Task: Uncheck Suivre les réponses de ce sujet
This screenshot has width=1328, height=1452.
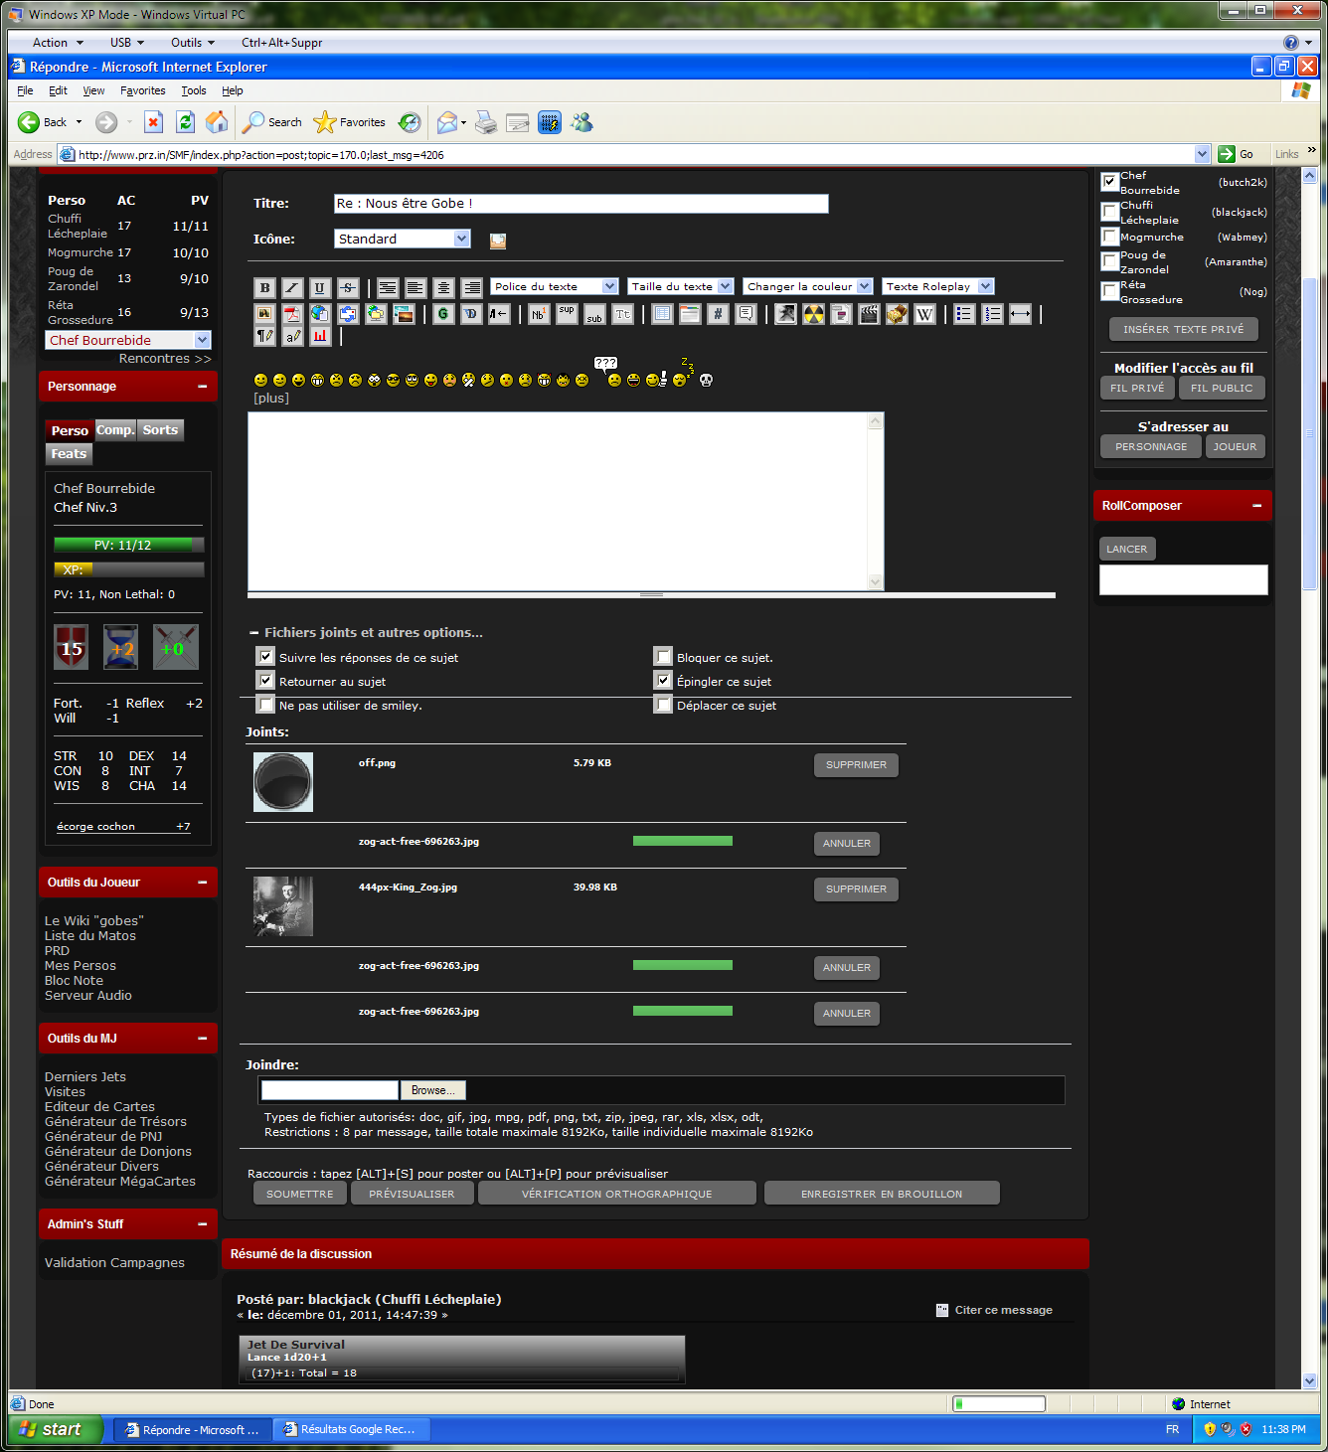Action: [265, 657]
